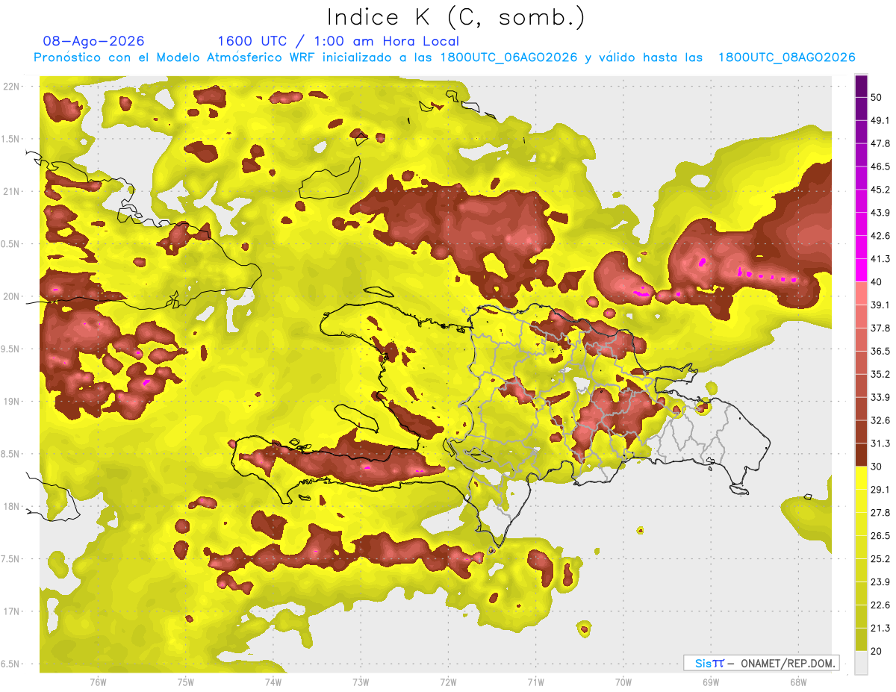This screenshot has height=692, width=896.
Task: Click the "20" colorbar value
Action: tap(877, 651)
